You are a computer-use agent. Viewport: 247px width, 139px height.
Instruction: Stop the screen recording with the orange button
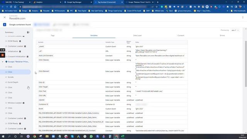(3, 55)
